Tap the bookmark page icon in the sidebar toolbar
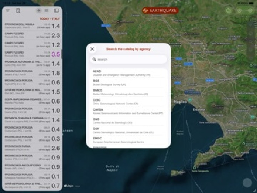The height and width of the screenshot is (193, 257). point(18,10)
